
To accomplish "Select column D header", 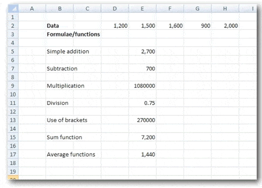I will click(115, 8).
